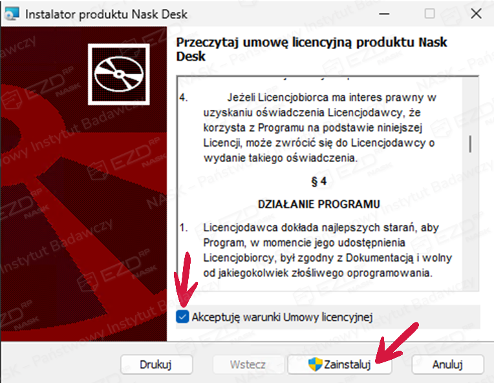
Task: Minimize the Nask Desk installer window
Action: pyautogui.click(x=384, y=14)
